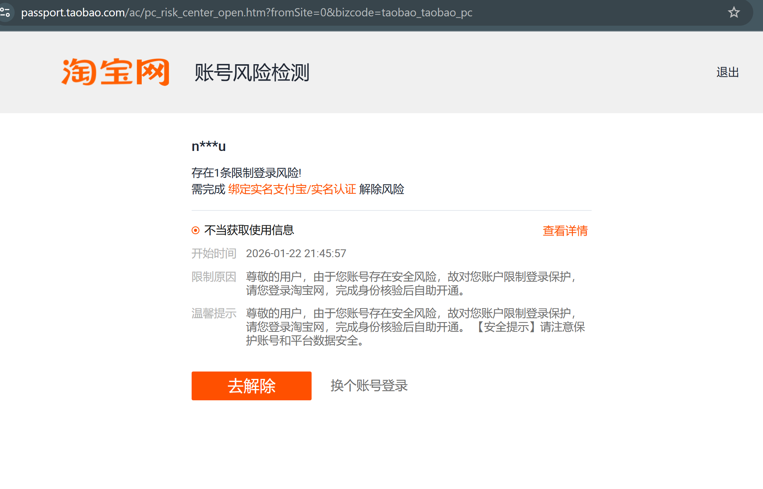763x489 pixels.
Task: Open 查看详情 for the risk item
Action: (x=565, y=231)
